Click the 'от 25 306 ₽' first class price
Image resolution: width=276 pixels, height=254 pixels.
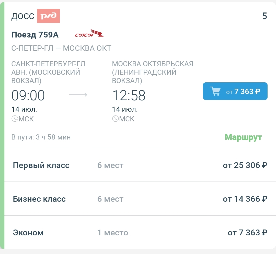(245, 165)
